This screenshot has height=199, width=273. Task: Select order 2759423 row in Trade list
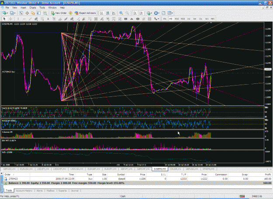coord(138,178)
